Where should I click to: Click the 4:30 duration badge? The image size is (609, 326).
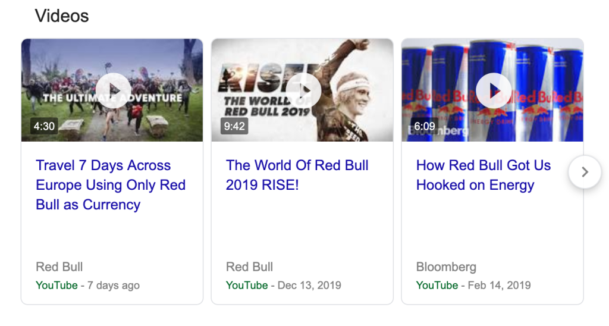(x=44, y=126)
